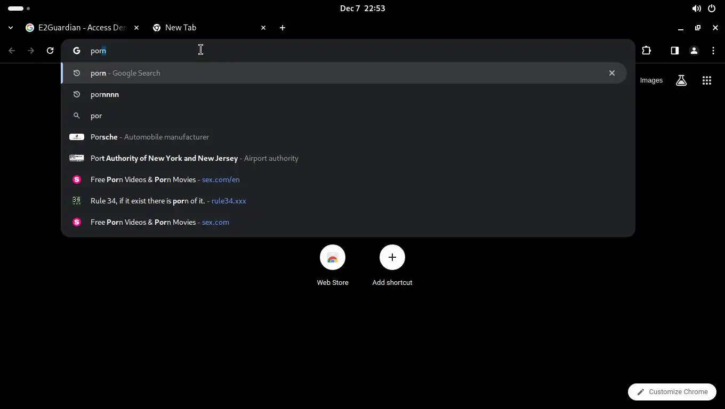Open the clock showing Dec 7 22:53

362,9
